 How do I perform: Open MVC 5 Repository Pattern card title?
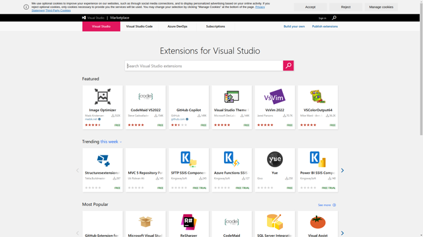click(145, 172)
